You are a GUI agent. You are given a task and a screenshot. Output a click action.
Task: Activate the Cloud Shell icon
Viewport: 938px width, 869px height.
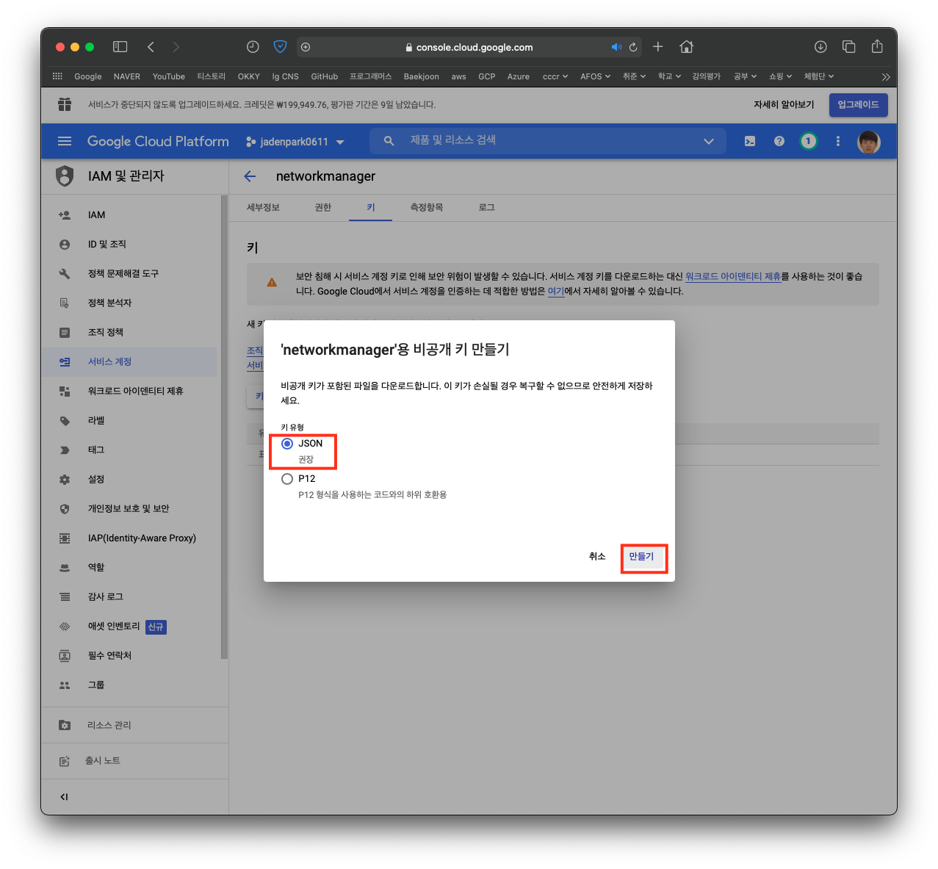750,141
